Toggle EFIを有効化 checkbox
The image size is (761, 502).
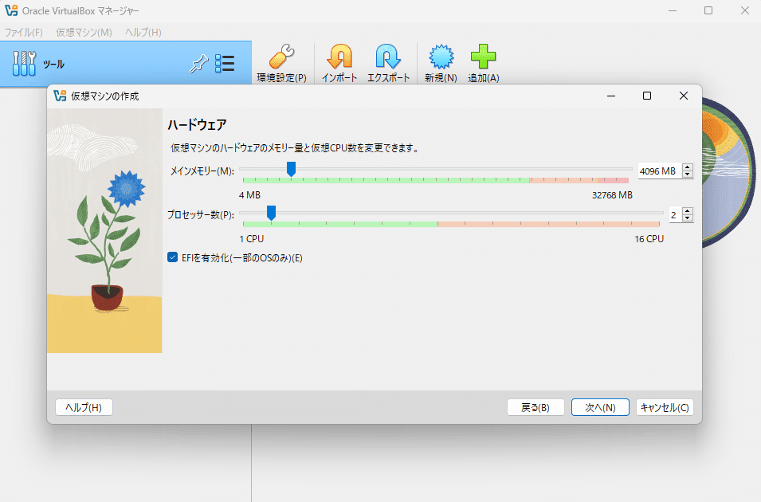[x=172, y=257]
